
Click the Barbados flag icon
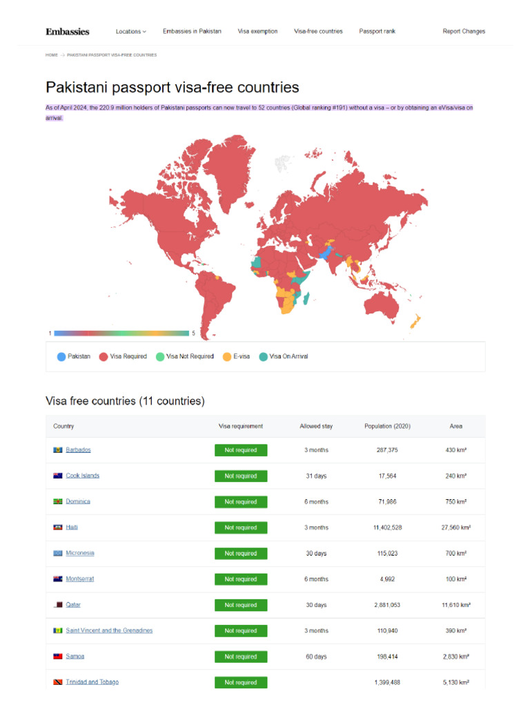[x=58, y=450]
